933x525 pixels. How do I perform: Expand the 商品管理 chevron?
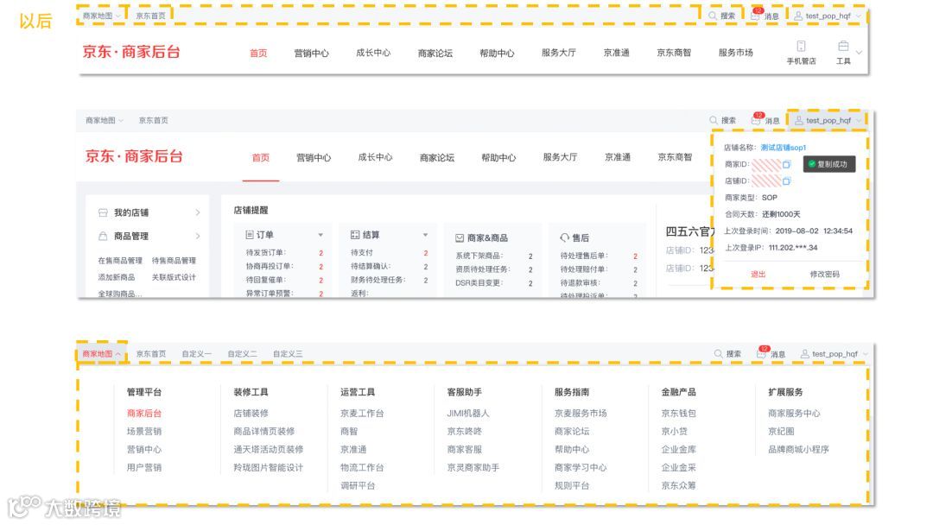tap(198, 236)
